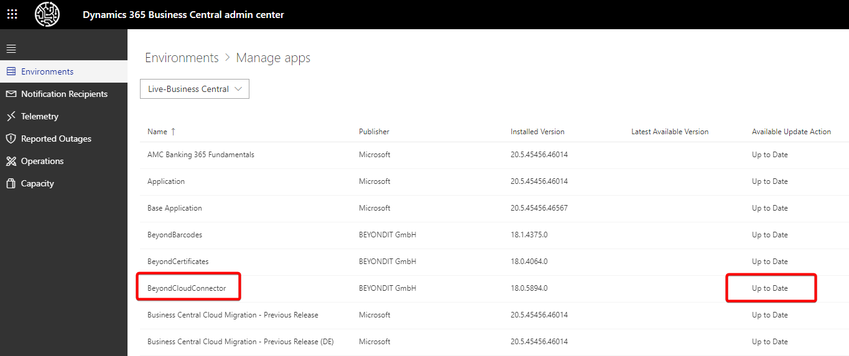Screen dimensions: 849x356
Task: Click the sort arrow next to Name
Action: click(x=174, y=132)
